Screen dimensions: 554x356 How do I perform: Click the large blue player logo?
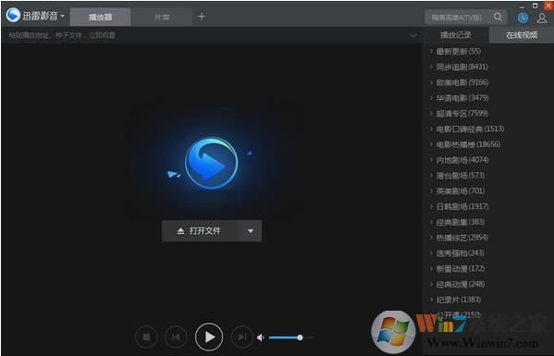(x=211, y=163)
